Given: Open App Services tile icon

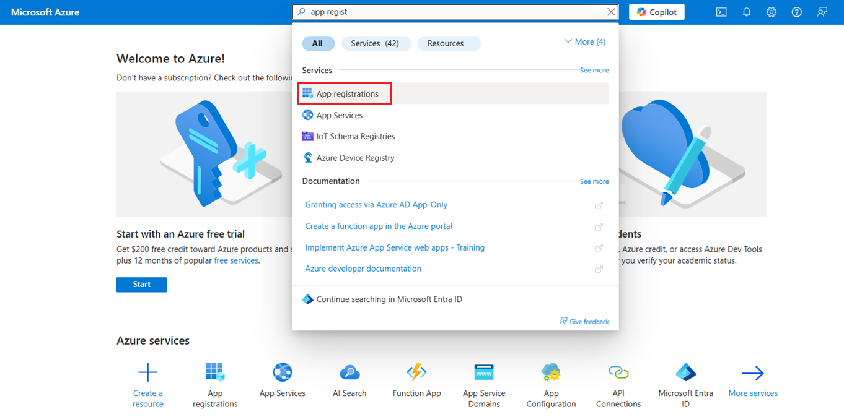Looking at the screenshot, I should [283, 372].
